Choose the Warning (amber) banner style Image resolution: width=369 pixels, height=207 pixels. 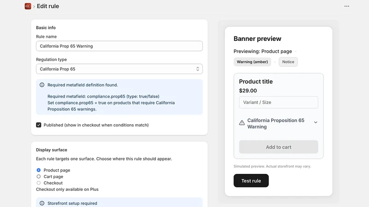pos(252,62)
